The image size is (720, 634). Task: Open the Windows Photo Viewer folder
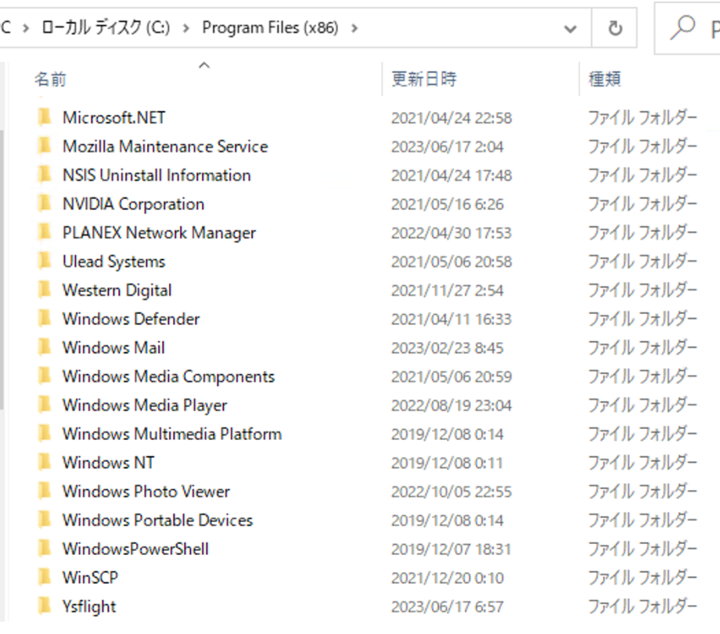(x=146, y=492)
